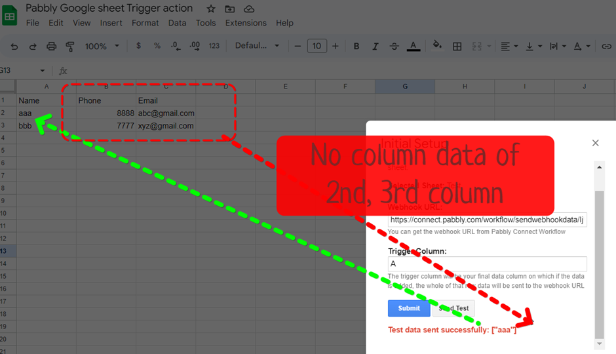This screenshot has width=616, height=354.
Task: Click the blue Submit button
Action: [x=409, y=308]
